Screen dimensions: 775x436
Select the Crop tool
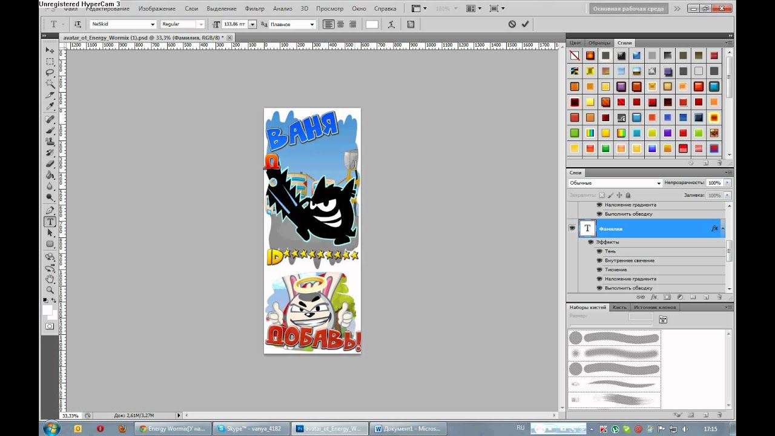[50, 96]
